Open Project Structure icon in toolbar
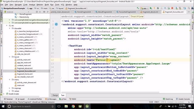This screenshot has height=109, width=194. coord(185,8)
